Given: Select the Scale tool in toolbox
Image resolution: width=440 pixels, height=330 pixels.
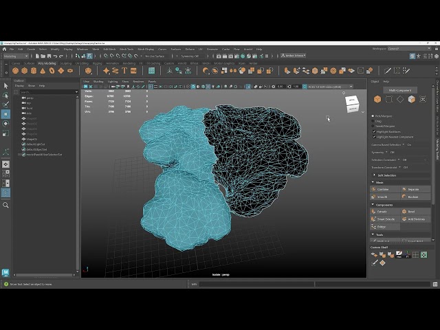Looking at the screenshot, I should tap(5, 133).
